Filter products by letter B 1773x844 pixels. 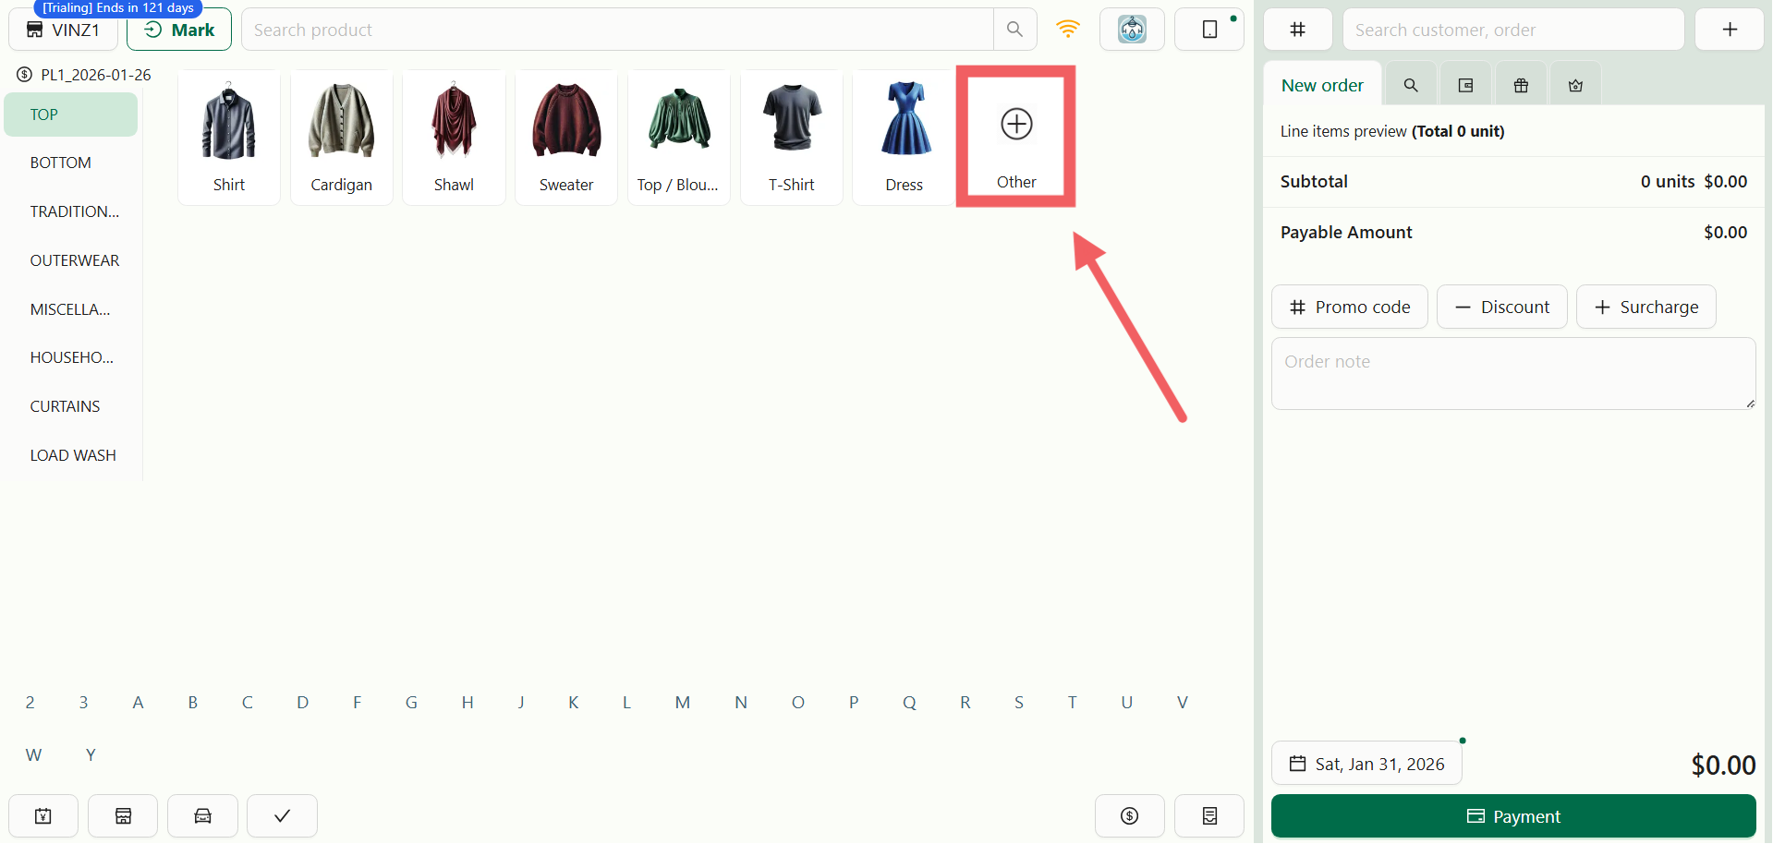(192, 703)
